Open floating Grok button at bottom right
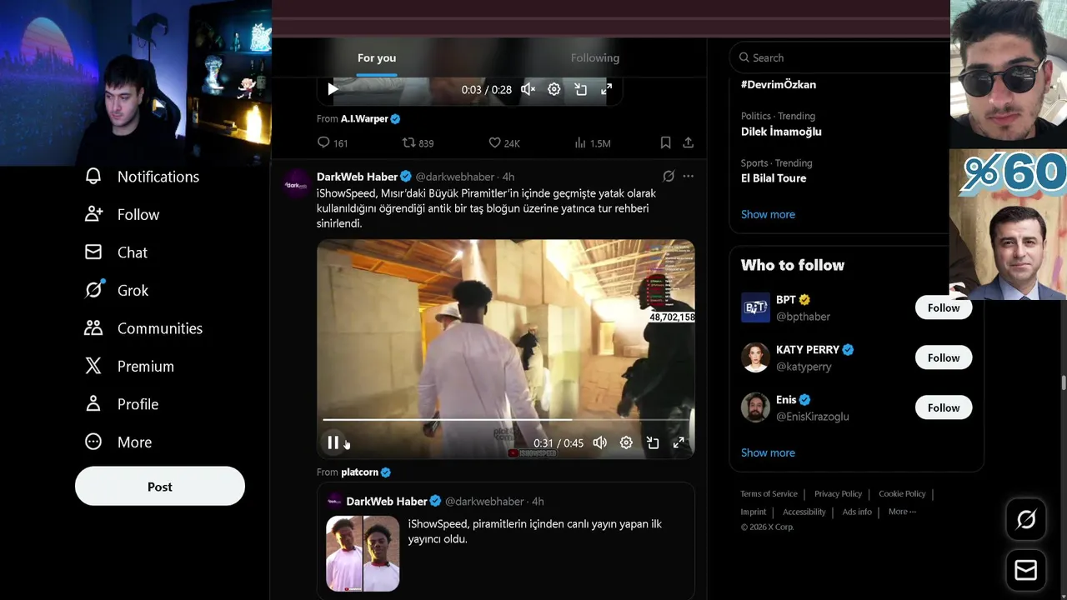Viewport: 1067px width, 600px height. coord(1026,520)
